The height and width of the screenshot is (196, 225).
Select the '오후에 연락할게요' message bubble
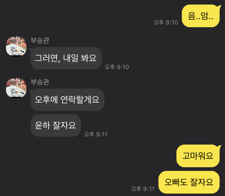[x=67, y=100]
